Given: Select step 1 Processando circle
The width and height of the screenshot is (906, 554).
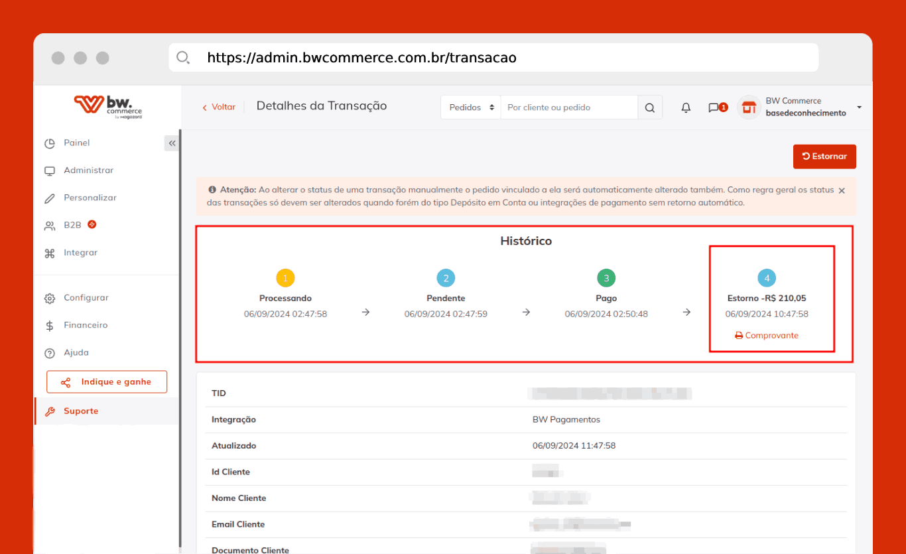Looking at the screenshot, I should [x=285, y=278].
